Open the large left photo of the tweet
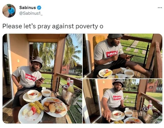 (42, 78)
